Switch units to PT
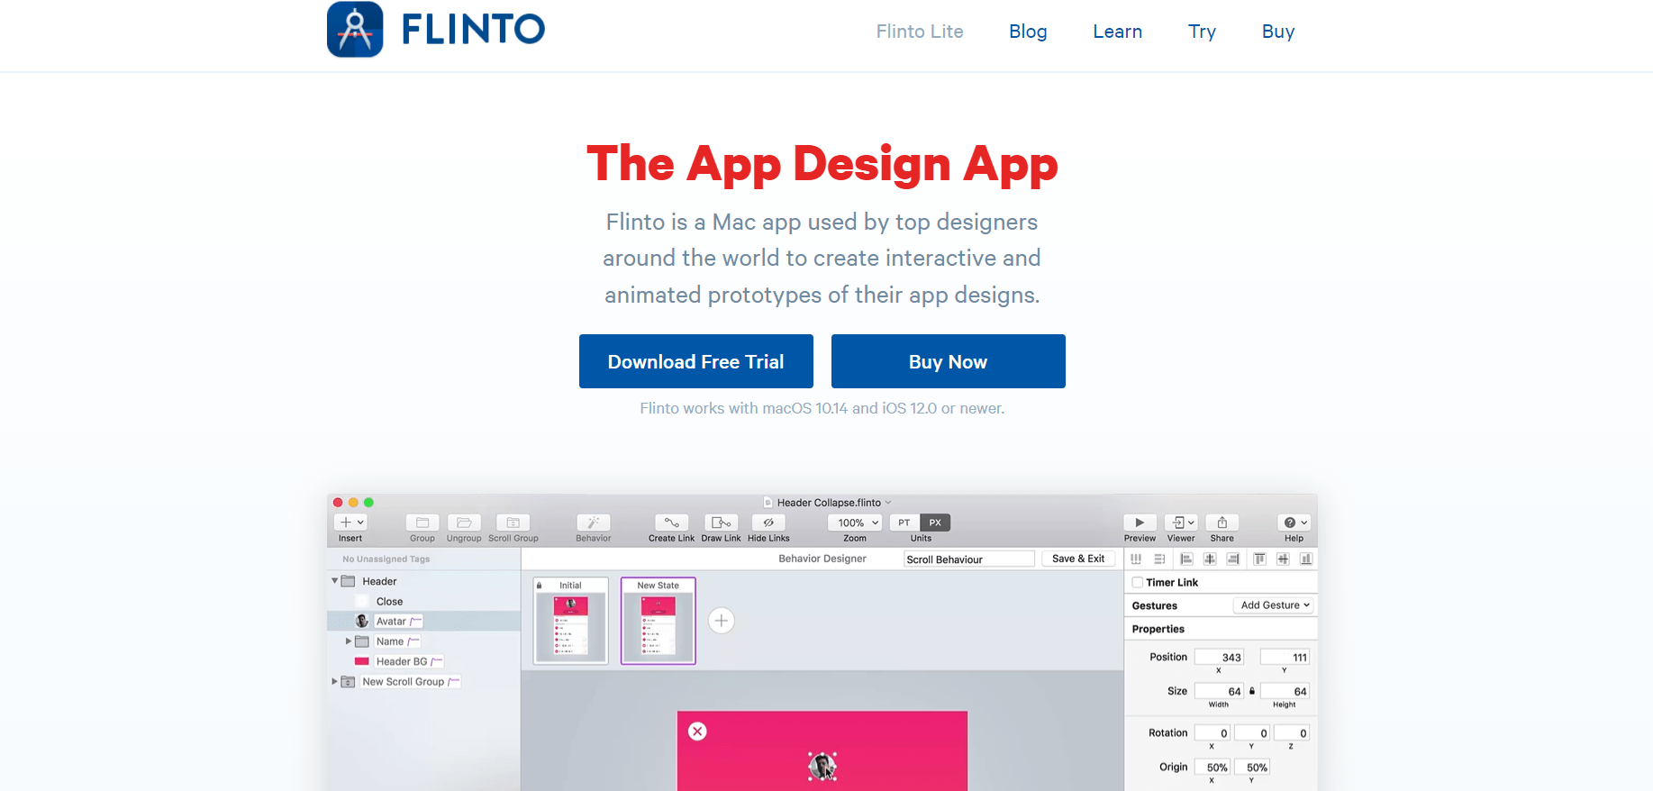This screenshot has width=1653, height=791. [904, 523]
